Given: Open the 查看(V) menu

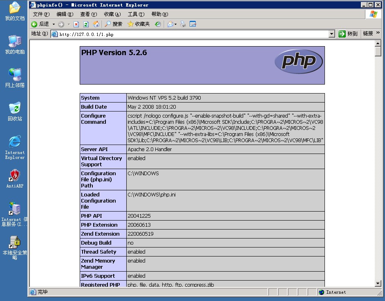Looking at the screenshot, I should [x=88, y=14].
